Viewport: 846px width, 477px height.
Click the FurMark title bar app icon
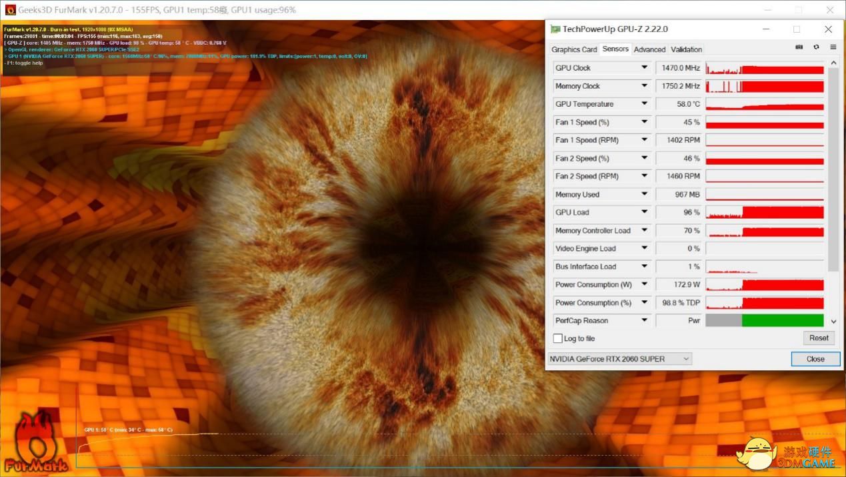click(x=11, y=10)
